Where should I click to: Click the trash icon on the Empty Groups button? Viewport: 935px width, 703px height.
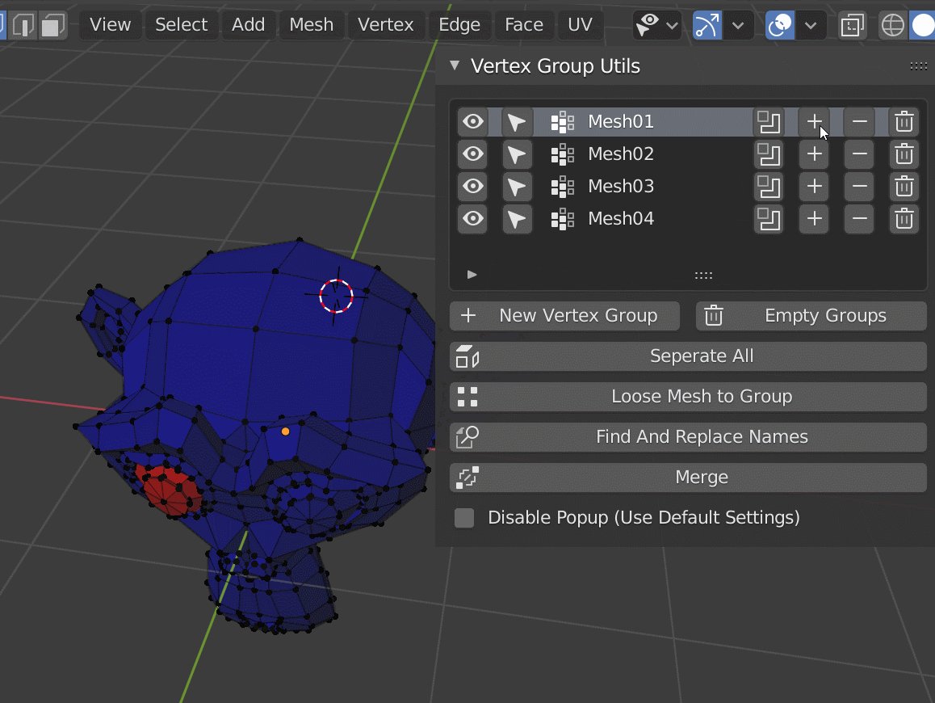pos(714,316)
